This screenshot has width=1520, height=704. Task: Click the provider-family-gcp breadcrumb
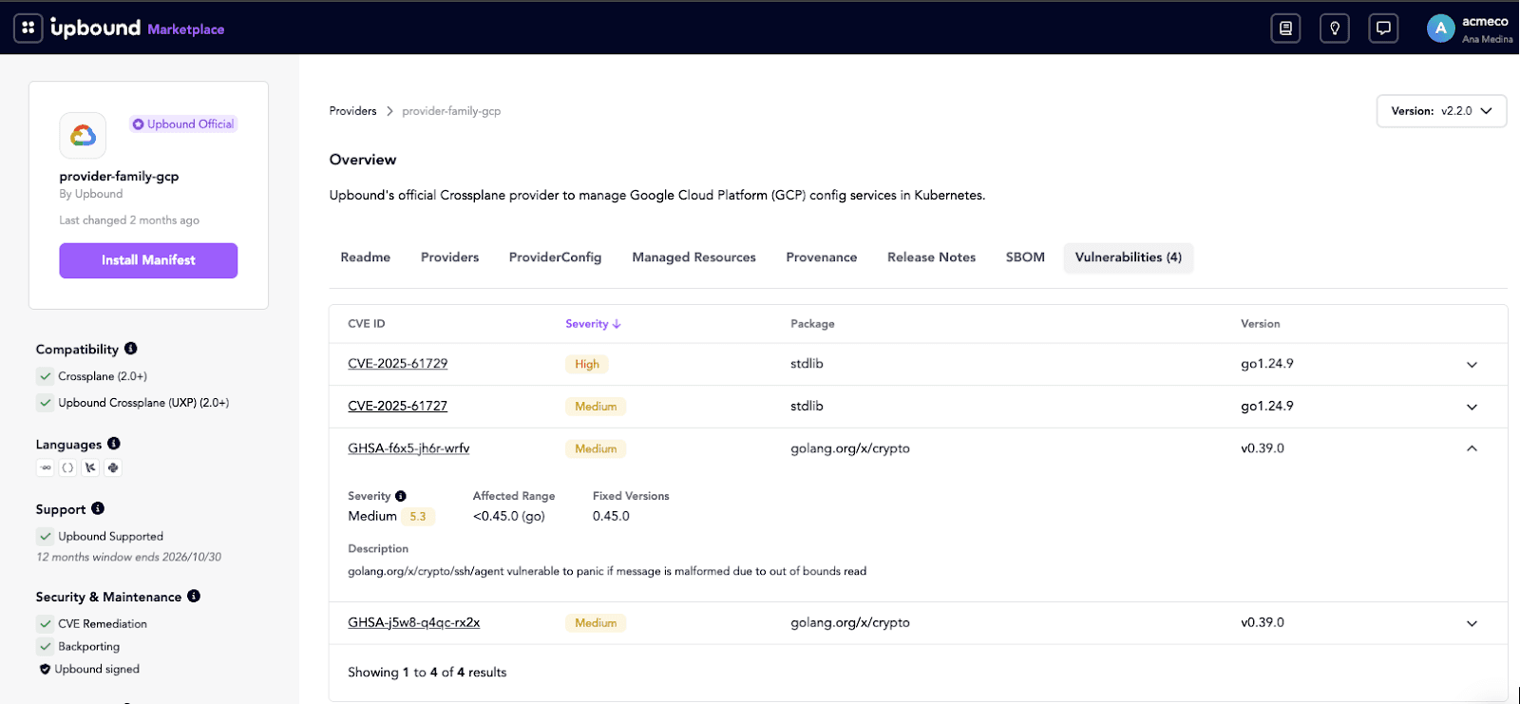coord(451,111)
